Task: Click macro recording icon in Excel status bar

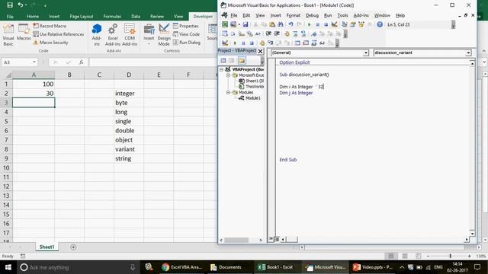Action: point(23,256)
